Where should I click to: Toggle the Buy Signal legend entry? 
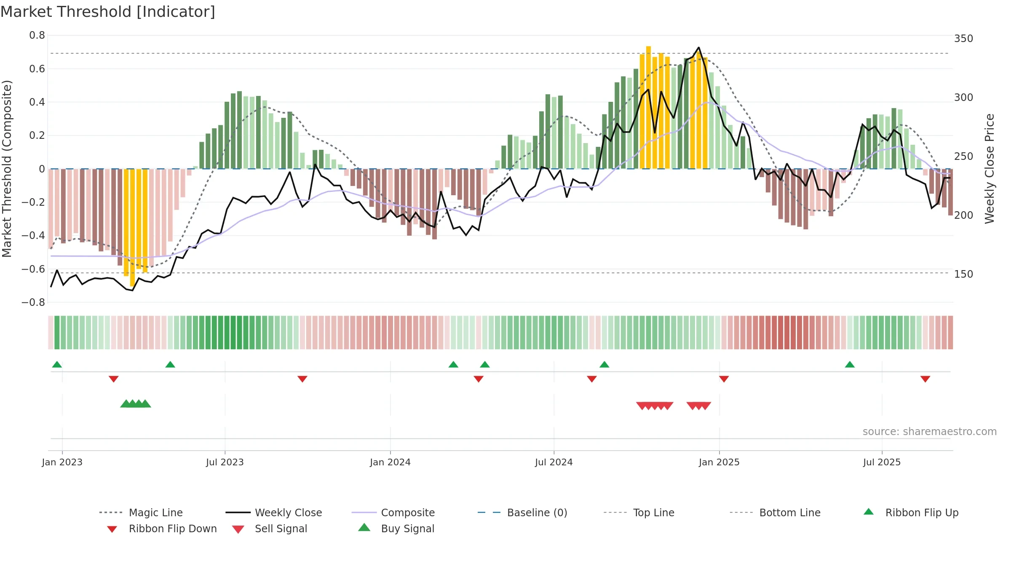pos(396,528)
